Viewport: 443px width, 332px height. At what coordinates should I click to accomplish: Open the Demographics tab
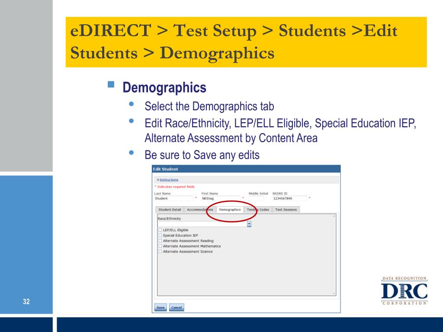[230, 210]
